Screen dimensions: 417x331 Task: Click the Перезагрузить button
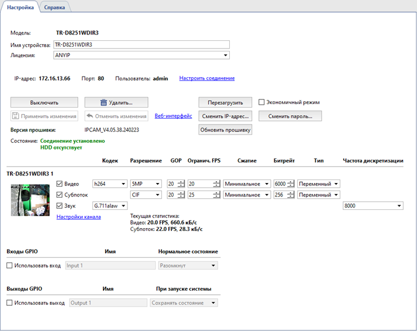[x=225, y=102]
